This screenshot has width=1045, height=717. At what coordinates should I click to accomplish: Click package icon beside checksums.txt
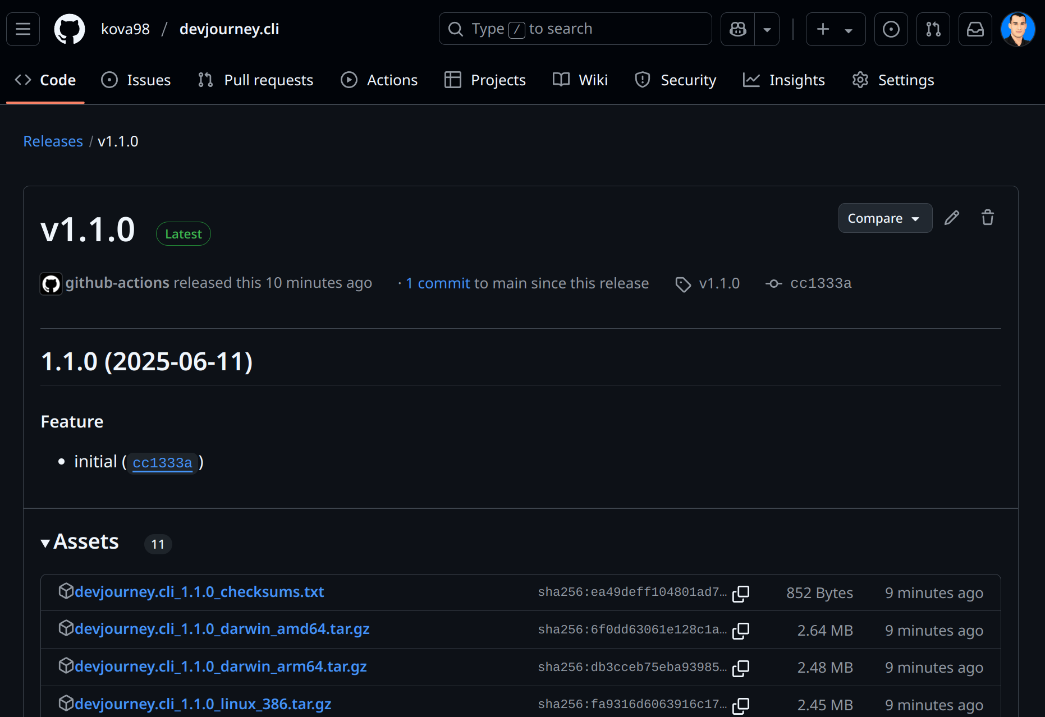point(66,591)
